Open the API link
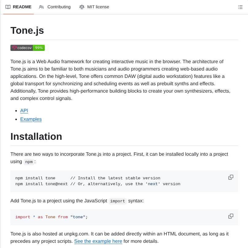248x248 pixels. (24, 111)
